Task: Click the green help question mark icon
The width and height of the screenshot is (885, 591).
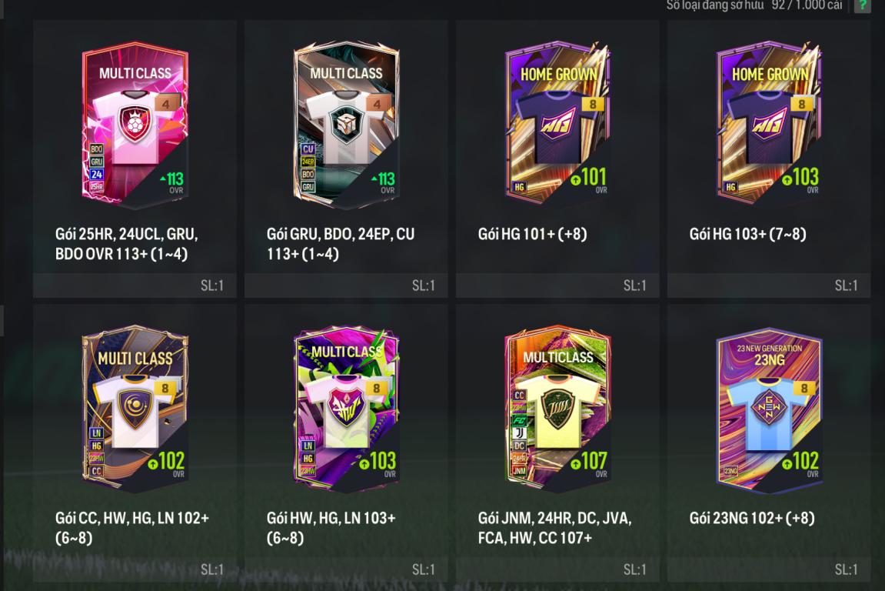Action: point(862,5)
